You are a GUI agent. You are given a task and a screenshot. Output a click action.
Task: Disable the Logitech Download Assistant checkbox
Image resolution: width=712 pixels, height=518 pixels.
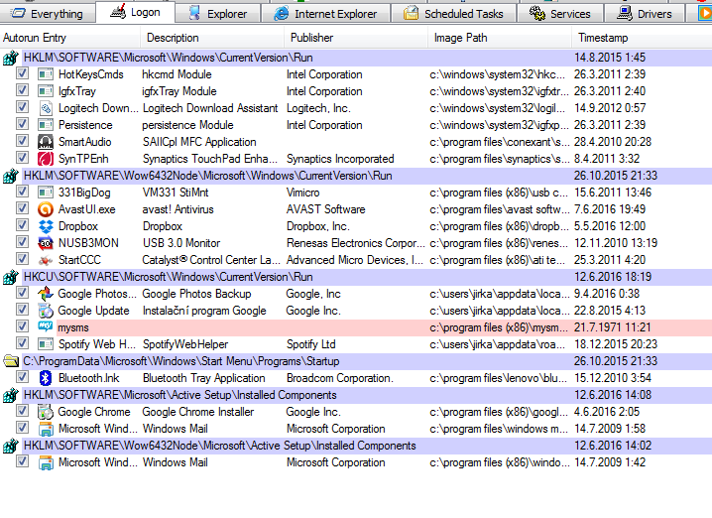22,107
